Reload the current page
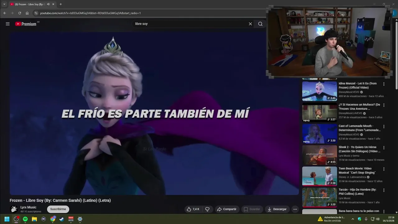This screenshot has width=398, height=224. [20, 13]
